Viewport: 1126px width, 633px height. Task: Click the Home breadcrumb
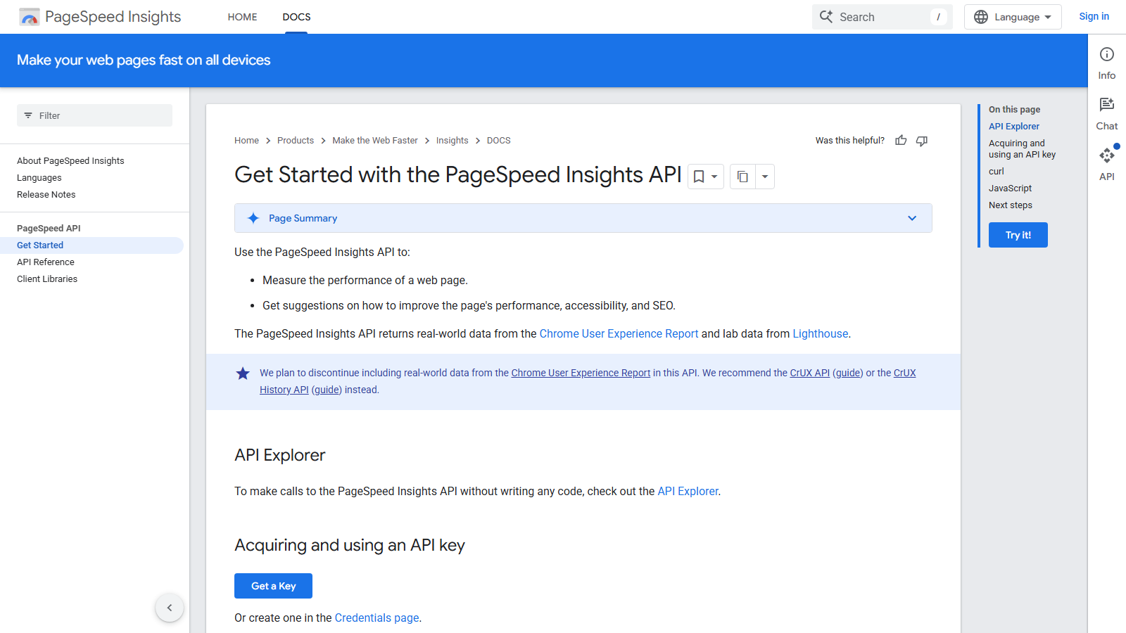246,141
